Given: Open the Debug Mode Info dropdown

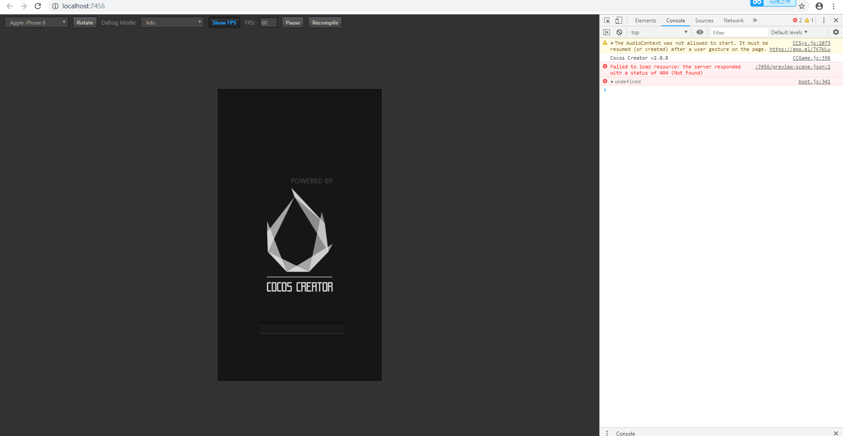Looking at the screenshot, I should [172, 23].
